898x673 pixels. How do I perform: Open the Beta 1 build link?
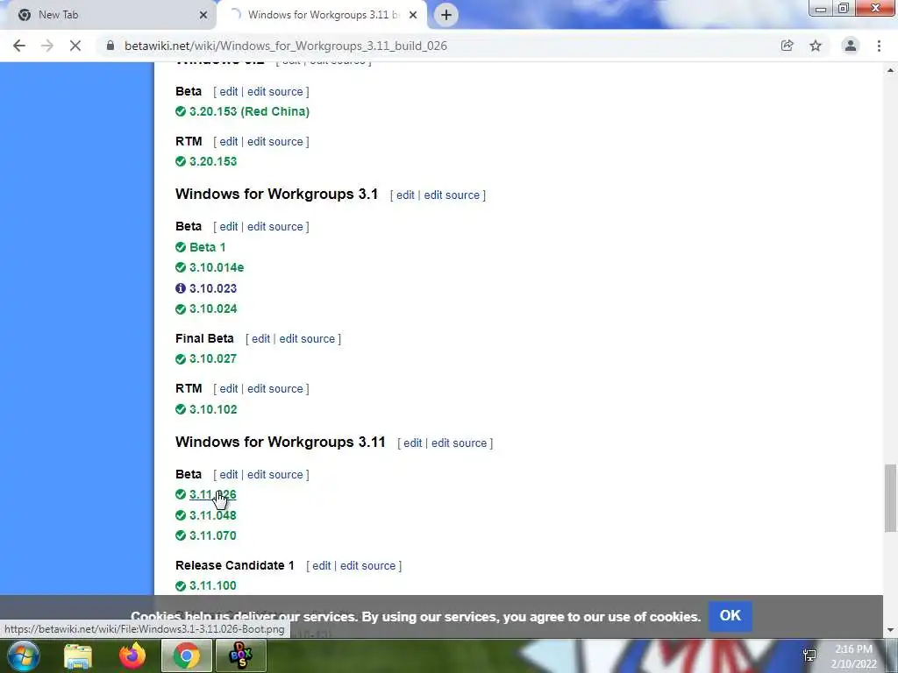click(x=207, y=247)
